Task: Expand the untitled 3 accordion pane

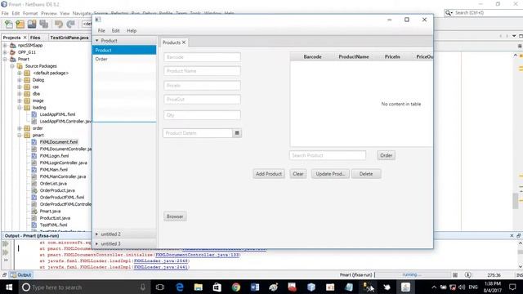Action: click(96, 243)
